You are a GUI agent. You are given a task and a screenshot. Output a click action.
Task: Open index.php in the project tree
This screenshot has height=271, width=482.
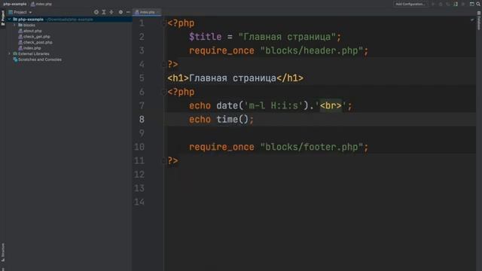(30, 48)
